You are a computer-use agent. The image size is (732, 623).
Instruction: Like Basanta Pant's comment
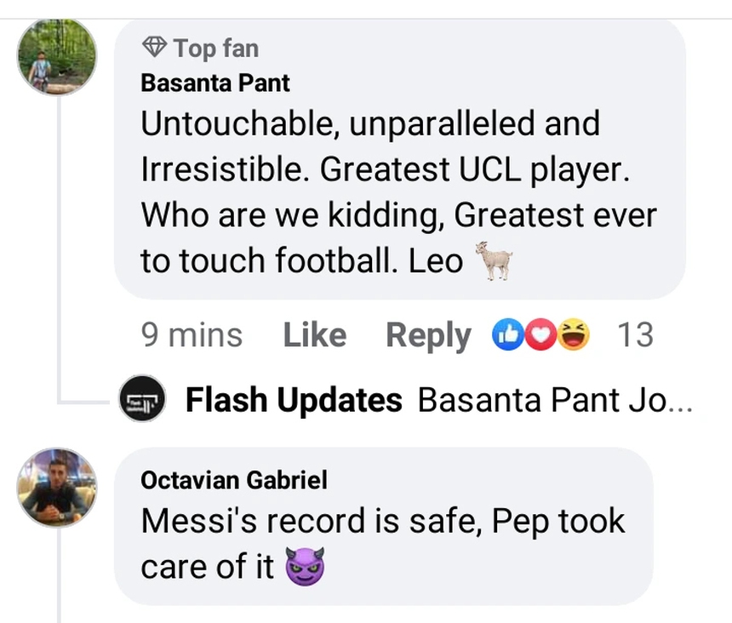[x=314, y=335]
